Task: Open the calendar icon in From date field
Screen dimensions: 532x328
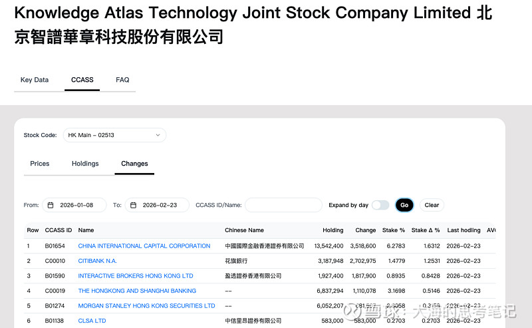Action: (x=51, y=205)
